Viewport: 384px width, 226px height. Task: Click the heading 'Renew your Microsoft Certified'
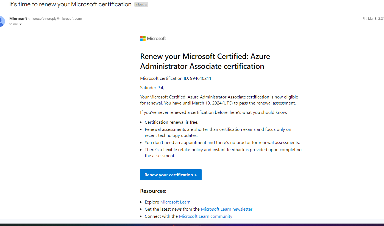point(205,61)
